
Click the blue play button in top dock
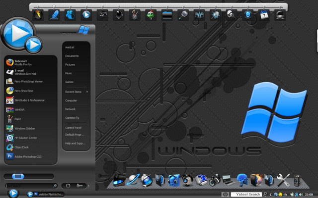pos(86,15)
